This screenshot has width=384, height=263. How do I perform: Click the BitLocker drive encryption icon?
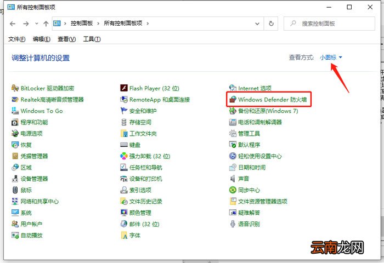[x=15, y=88]
